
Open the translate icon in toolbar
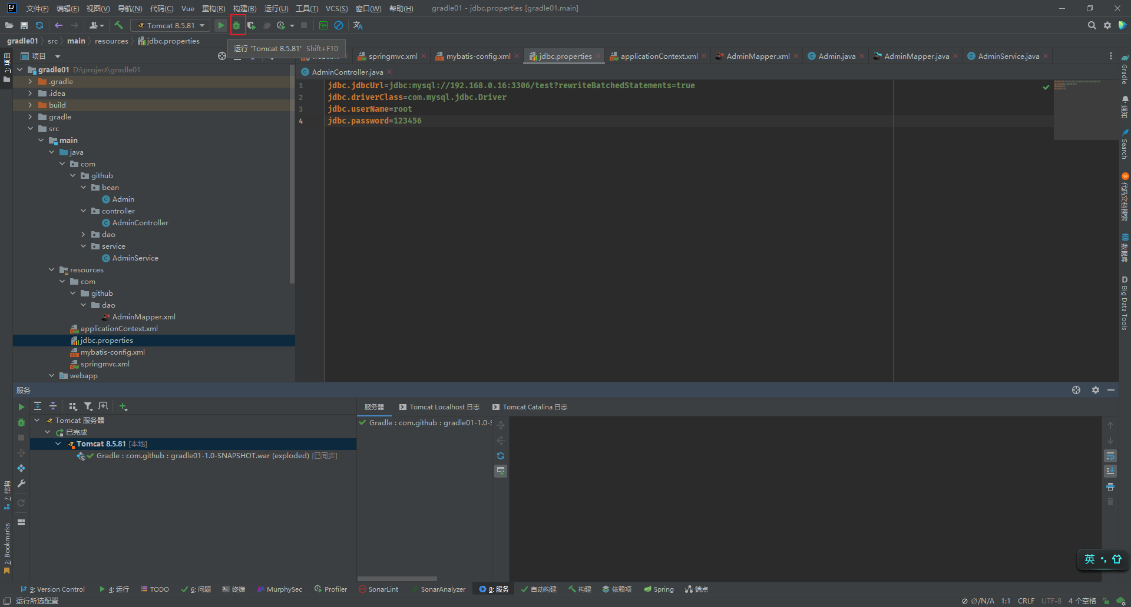[x=358, y=25]
